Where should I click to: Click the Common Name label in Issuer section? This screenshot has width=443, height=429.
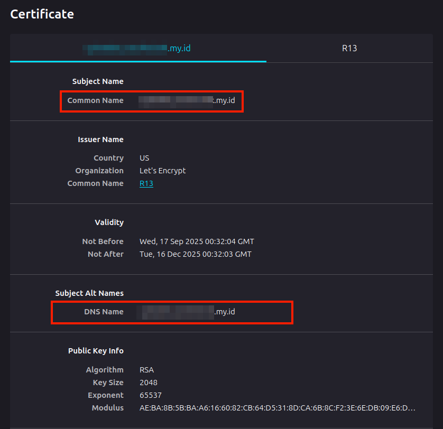(95, 183)
